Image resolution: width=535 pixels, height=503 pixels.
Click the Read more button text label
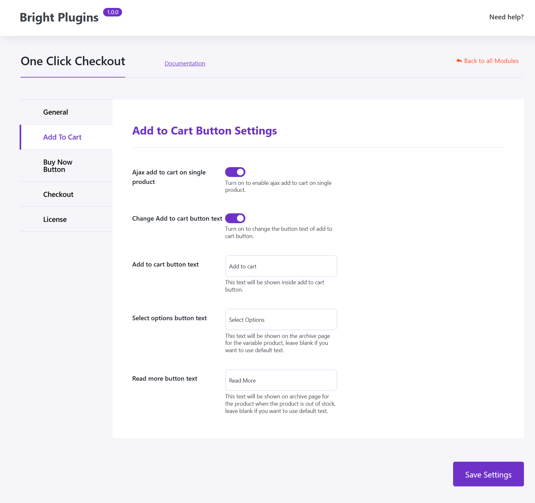click(165, 379)
